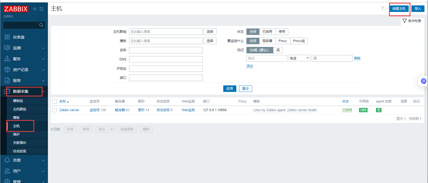The image size is (428, 183).
Task: Click the sidebar hide/kiosk icon
Action: coord(41,9)
